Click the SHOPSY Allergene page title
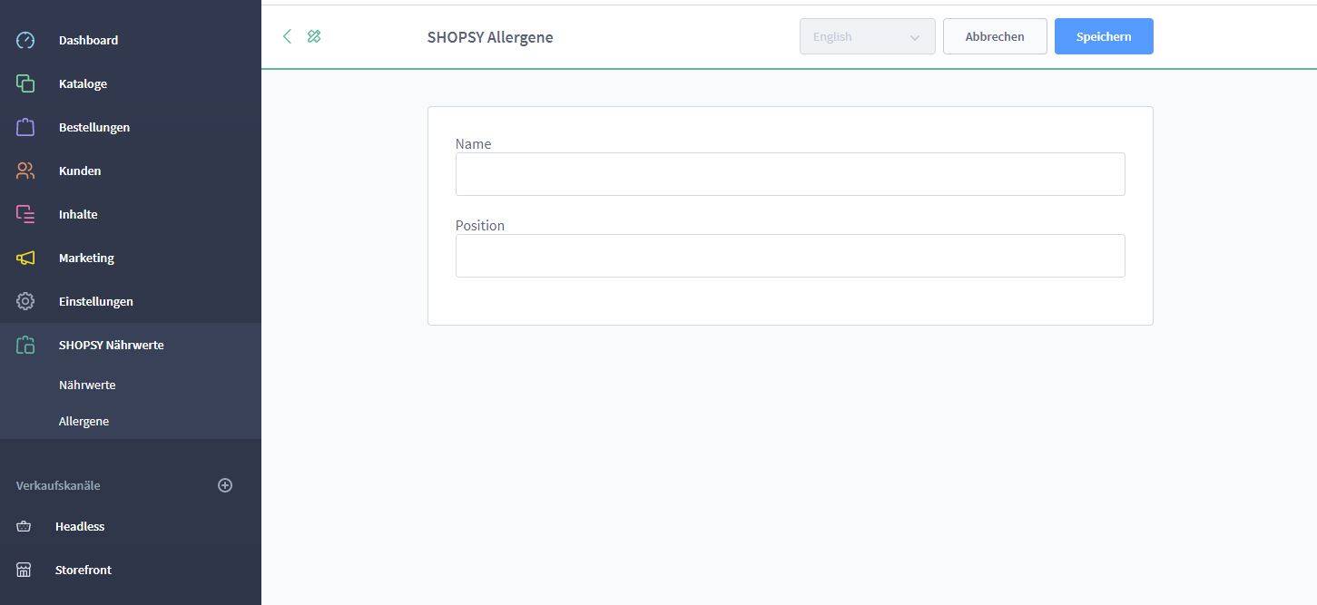 pos(490,37)
